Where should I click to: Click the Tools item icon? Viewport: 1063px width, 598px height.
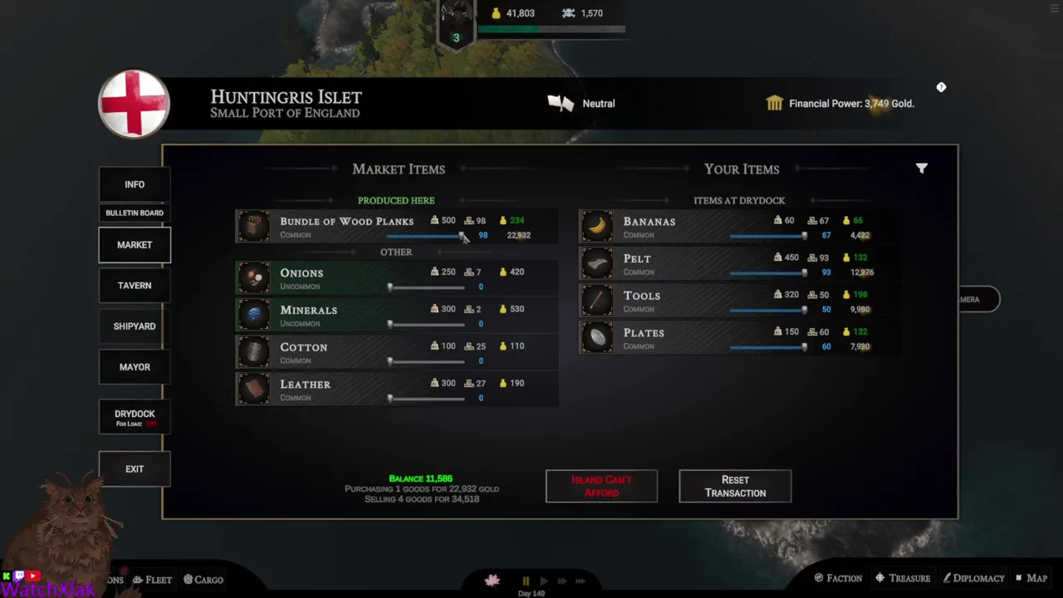596,300
